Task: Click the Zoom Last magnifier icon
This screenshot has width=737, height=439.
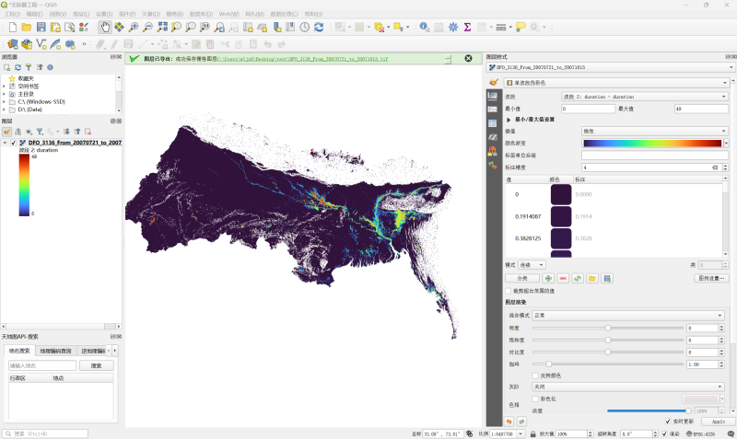Action: [219, 28]
